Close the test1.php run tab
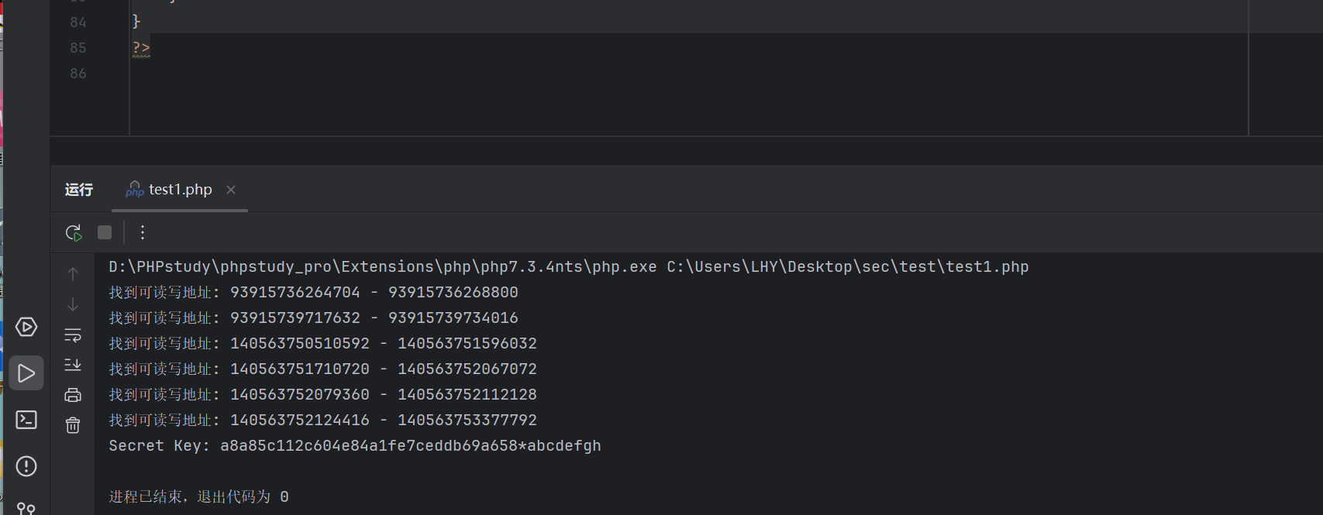This screenshot has width=1323, height=515. (231, 190)
